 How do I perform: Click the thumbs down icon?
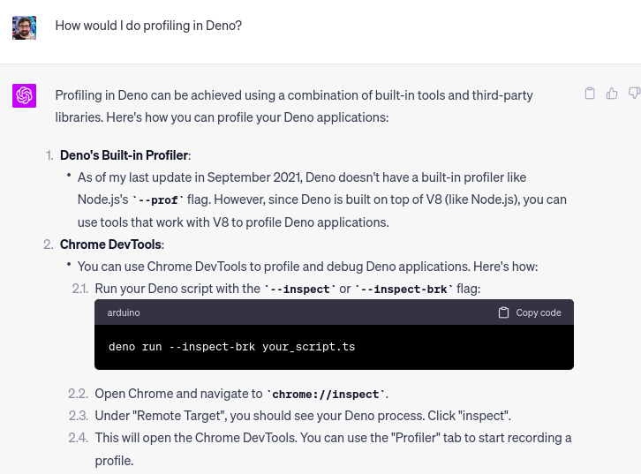click(634, 94)
